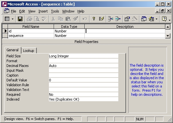Click the Build wand icon
Screen dimensions: 173x123
(135, 19)
